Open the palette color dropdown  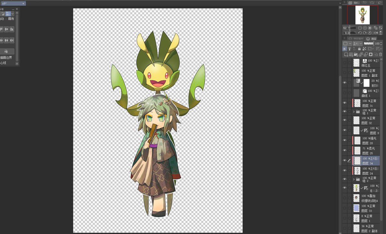(x=347, y=43)
